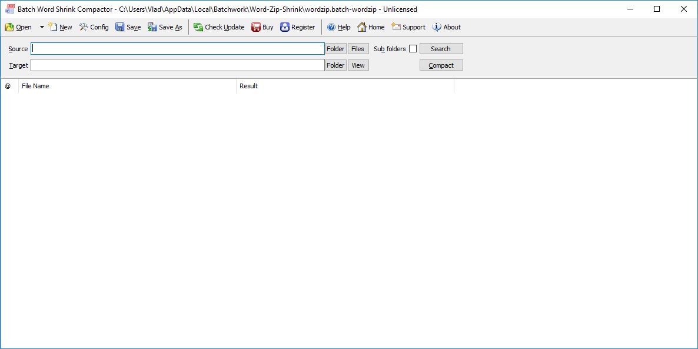The width and height of the screenshot is (698, 349).
Task: Sort by the File Name column header
Action: click(127, 86)
